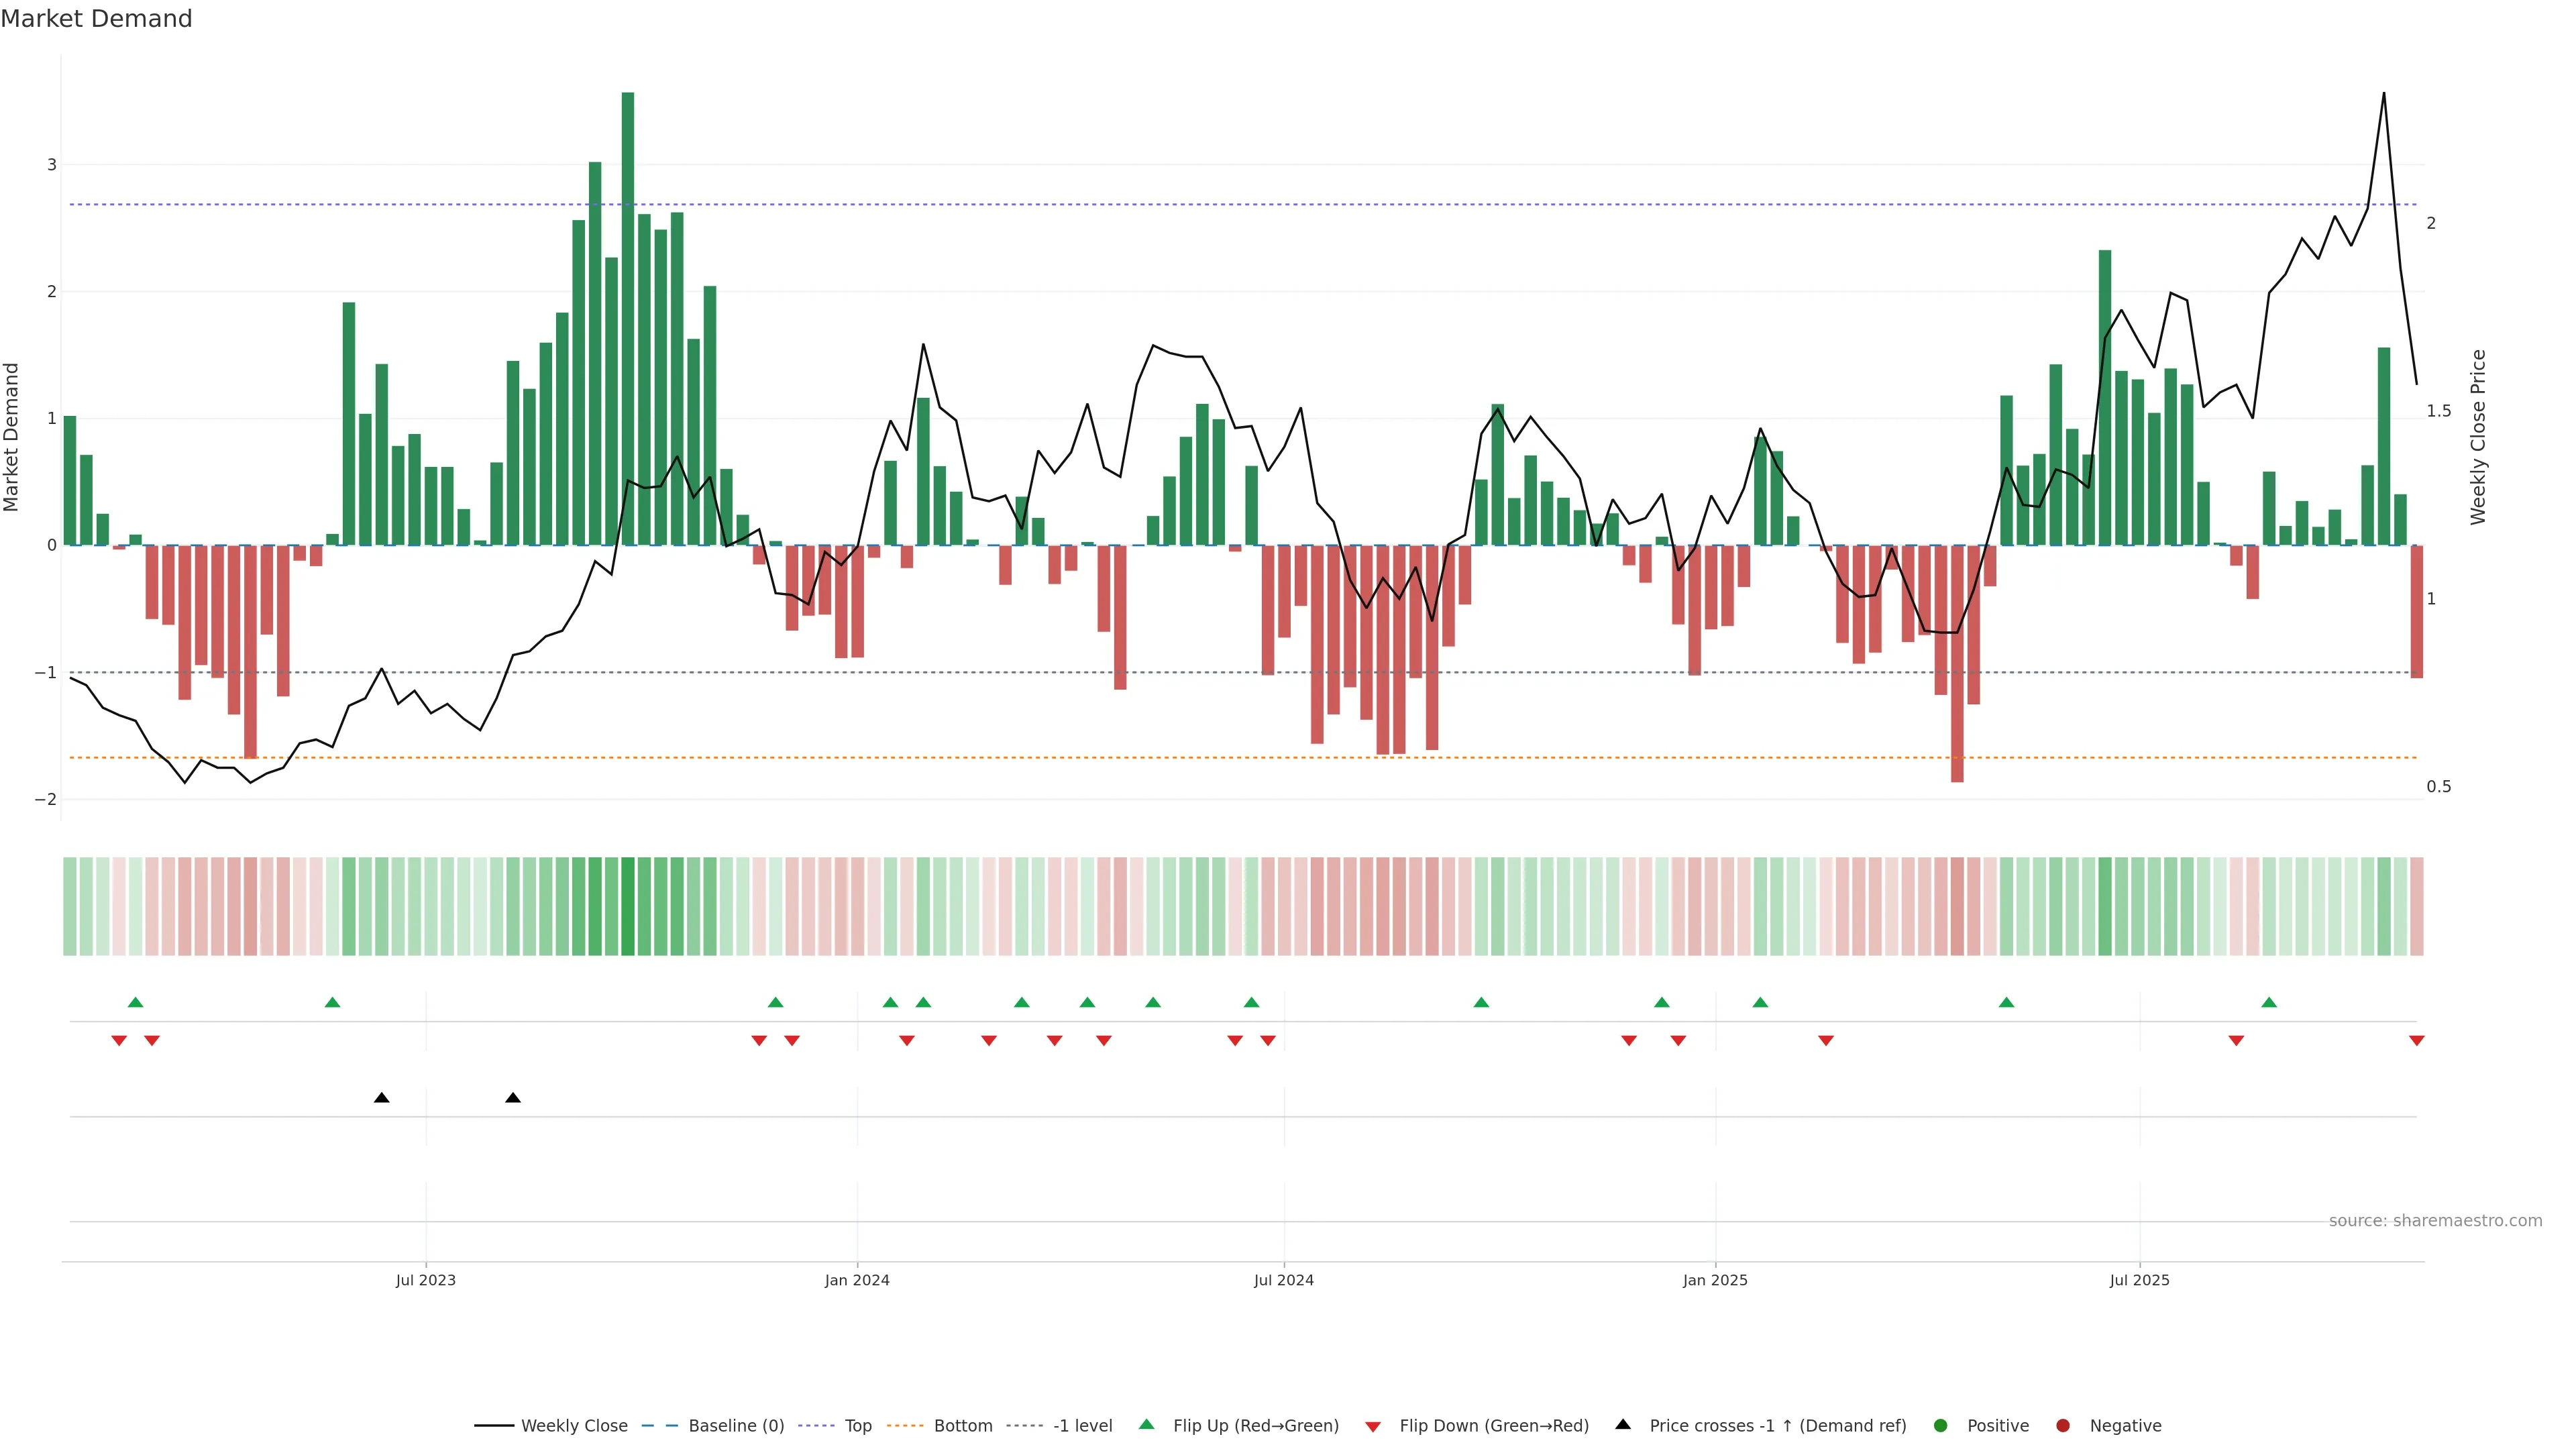Open the source: sharemaestro.com link

point(2435,1220)
